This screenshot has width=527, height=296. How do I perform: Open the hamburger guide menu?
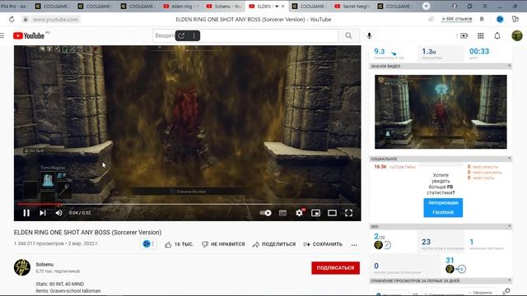pyautogui.click(x=2, y=35)
